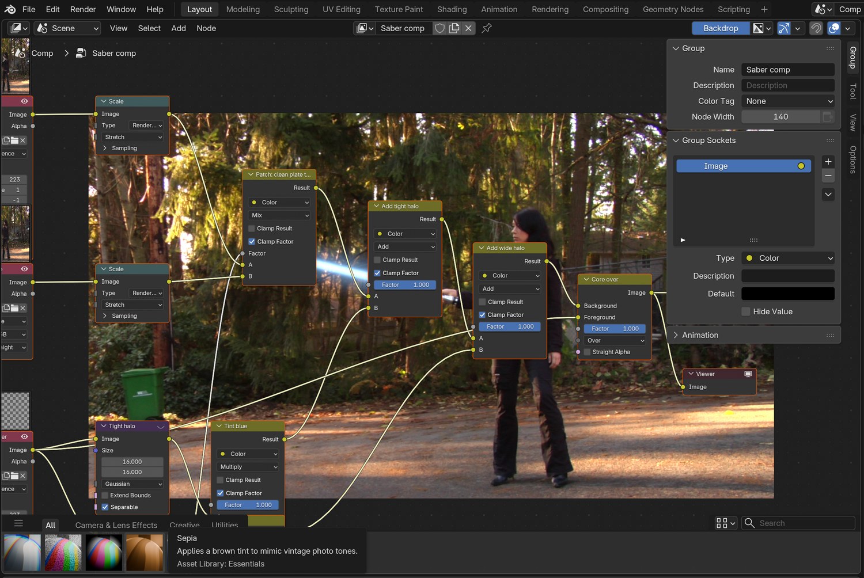Uncheck Separable in Tight halo node
The width and height of the screenshot is (864, 578).
[105, 507]
